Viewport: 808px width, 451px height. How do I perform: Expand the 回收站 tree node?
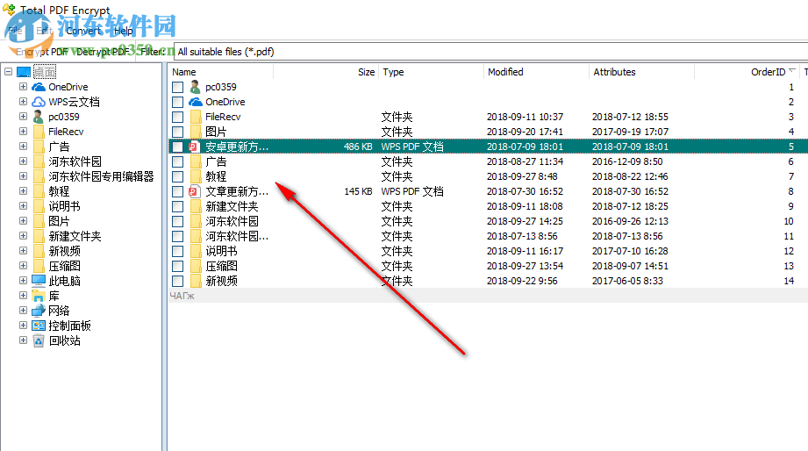pyautogui.click(x=23, y=340)
